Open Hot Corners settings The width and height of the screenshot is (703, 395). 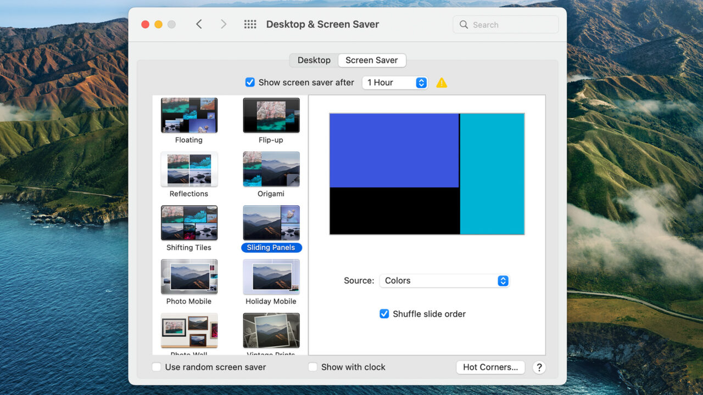(x=490, y=367)
